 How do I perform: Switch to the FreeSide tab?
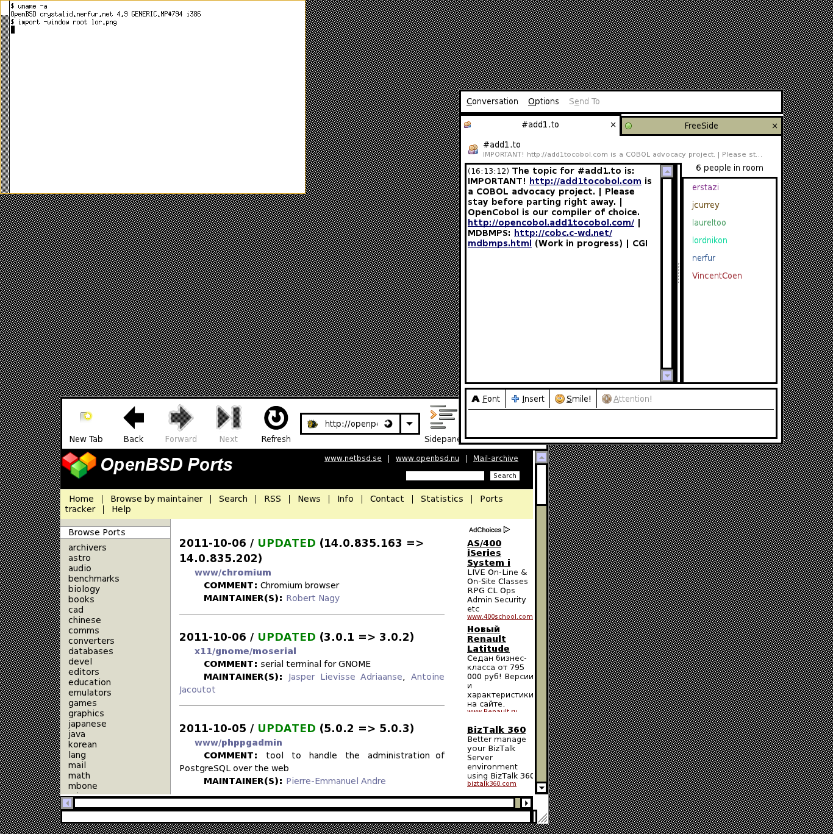point(701,126)
